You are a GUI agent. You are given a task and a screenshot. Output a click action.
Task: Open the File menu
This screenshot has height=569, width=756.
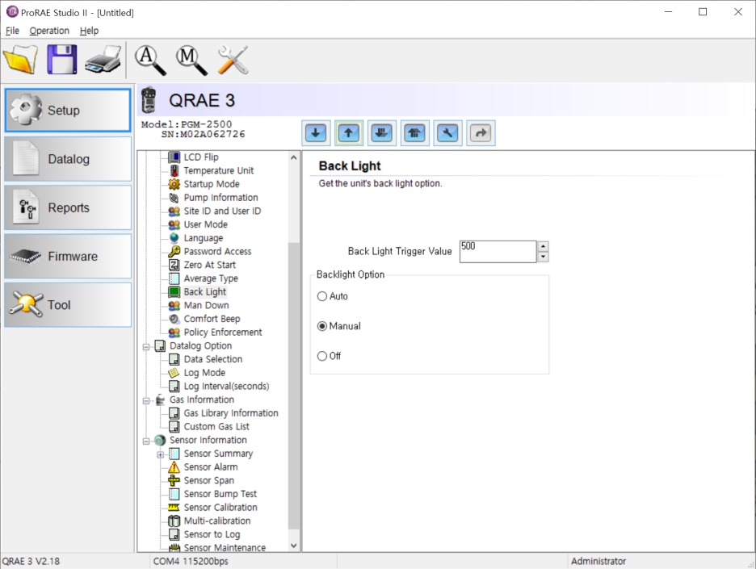(x=12, y=31)
